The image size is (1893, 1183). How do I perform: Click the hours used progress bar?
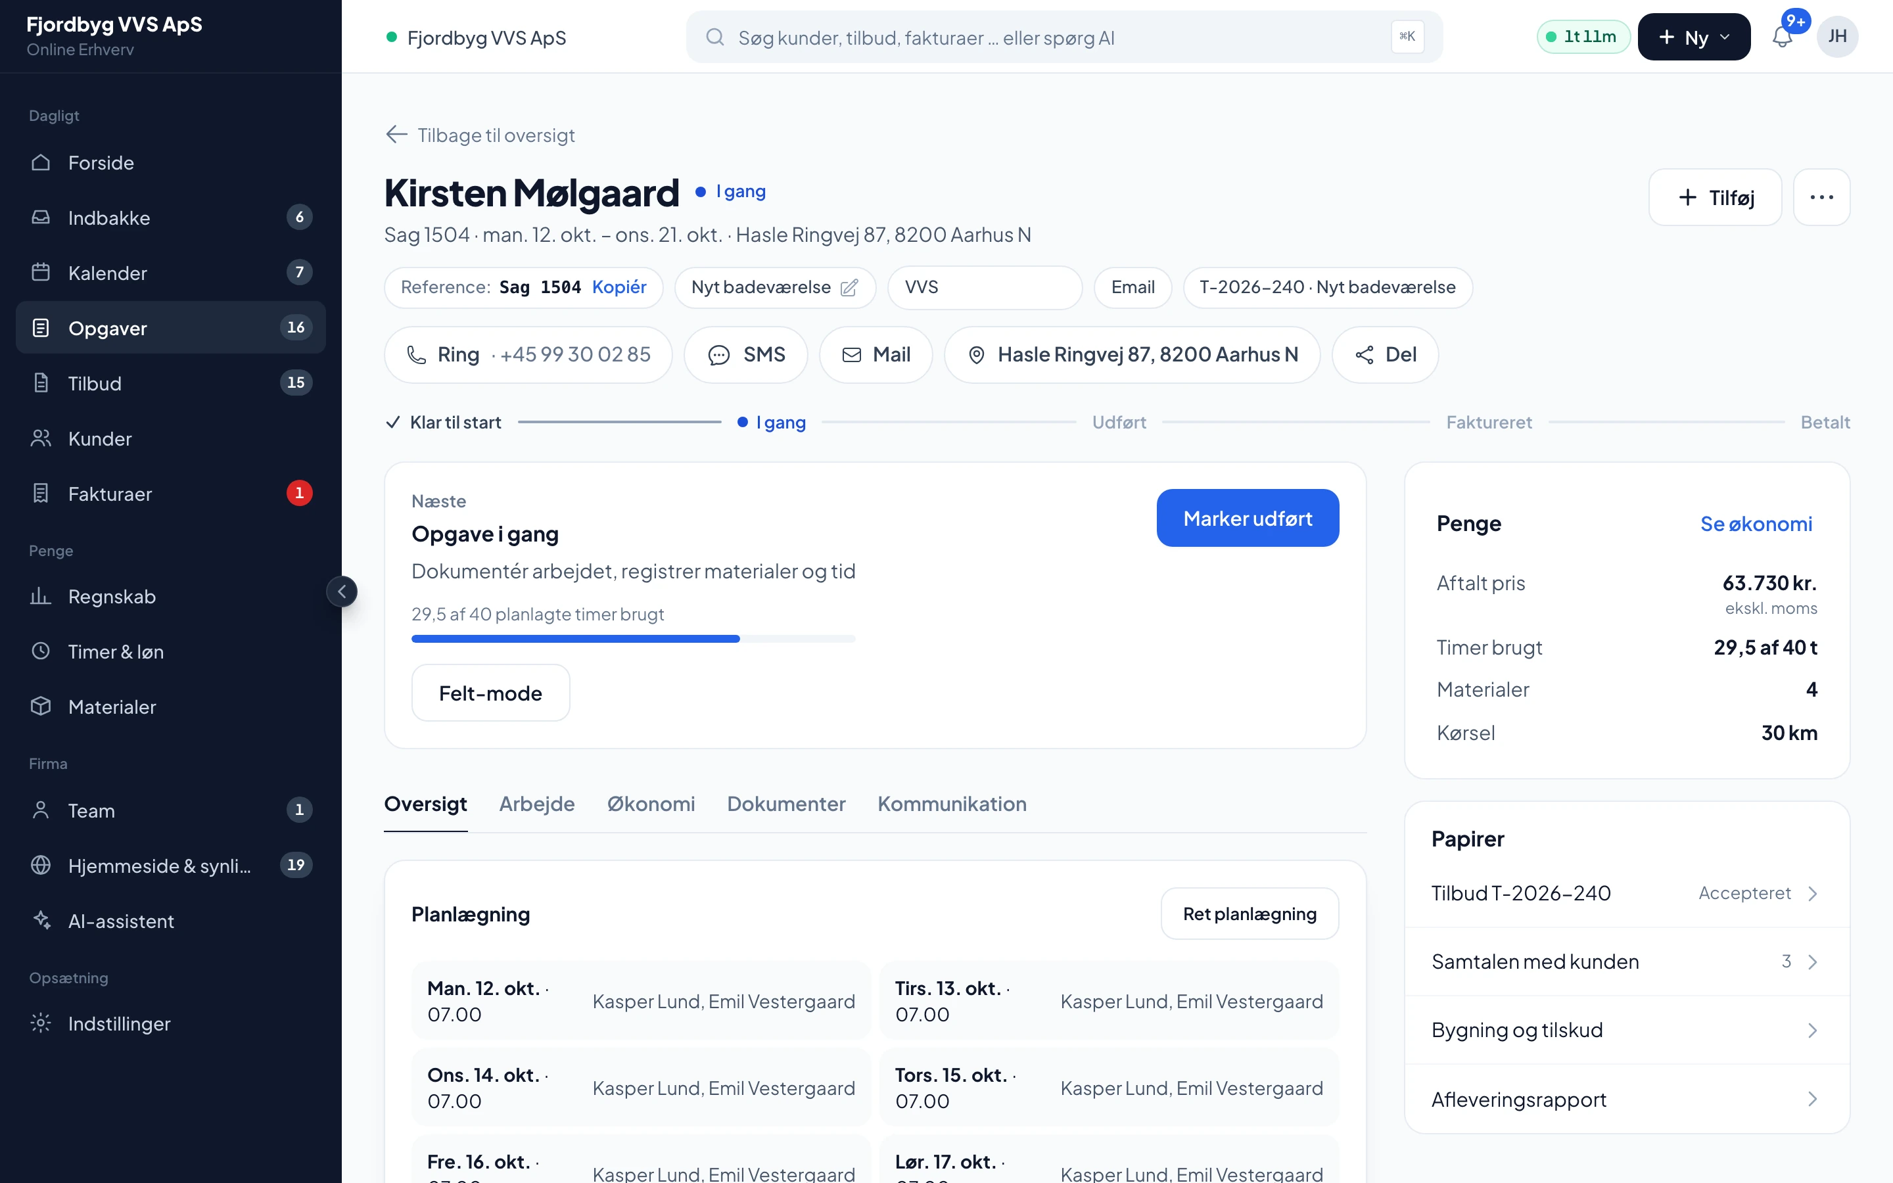[x=634, y=639]
